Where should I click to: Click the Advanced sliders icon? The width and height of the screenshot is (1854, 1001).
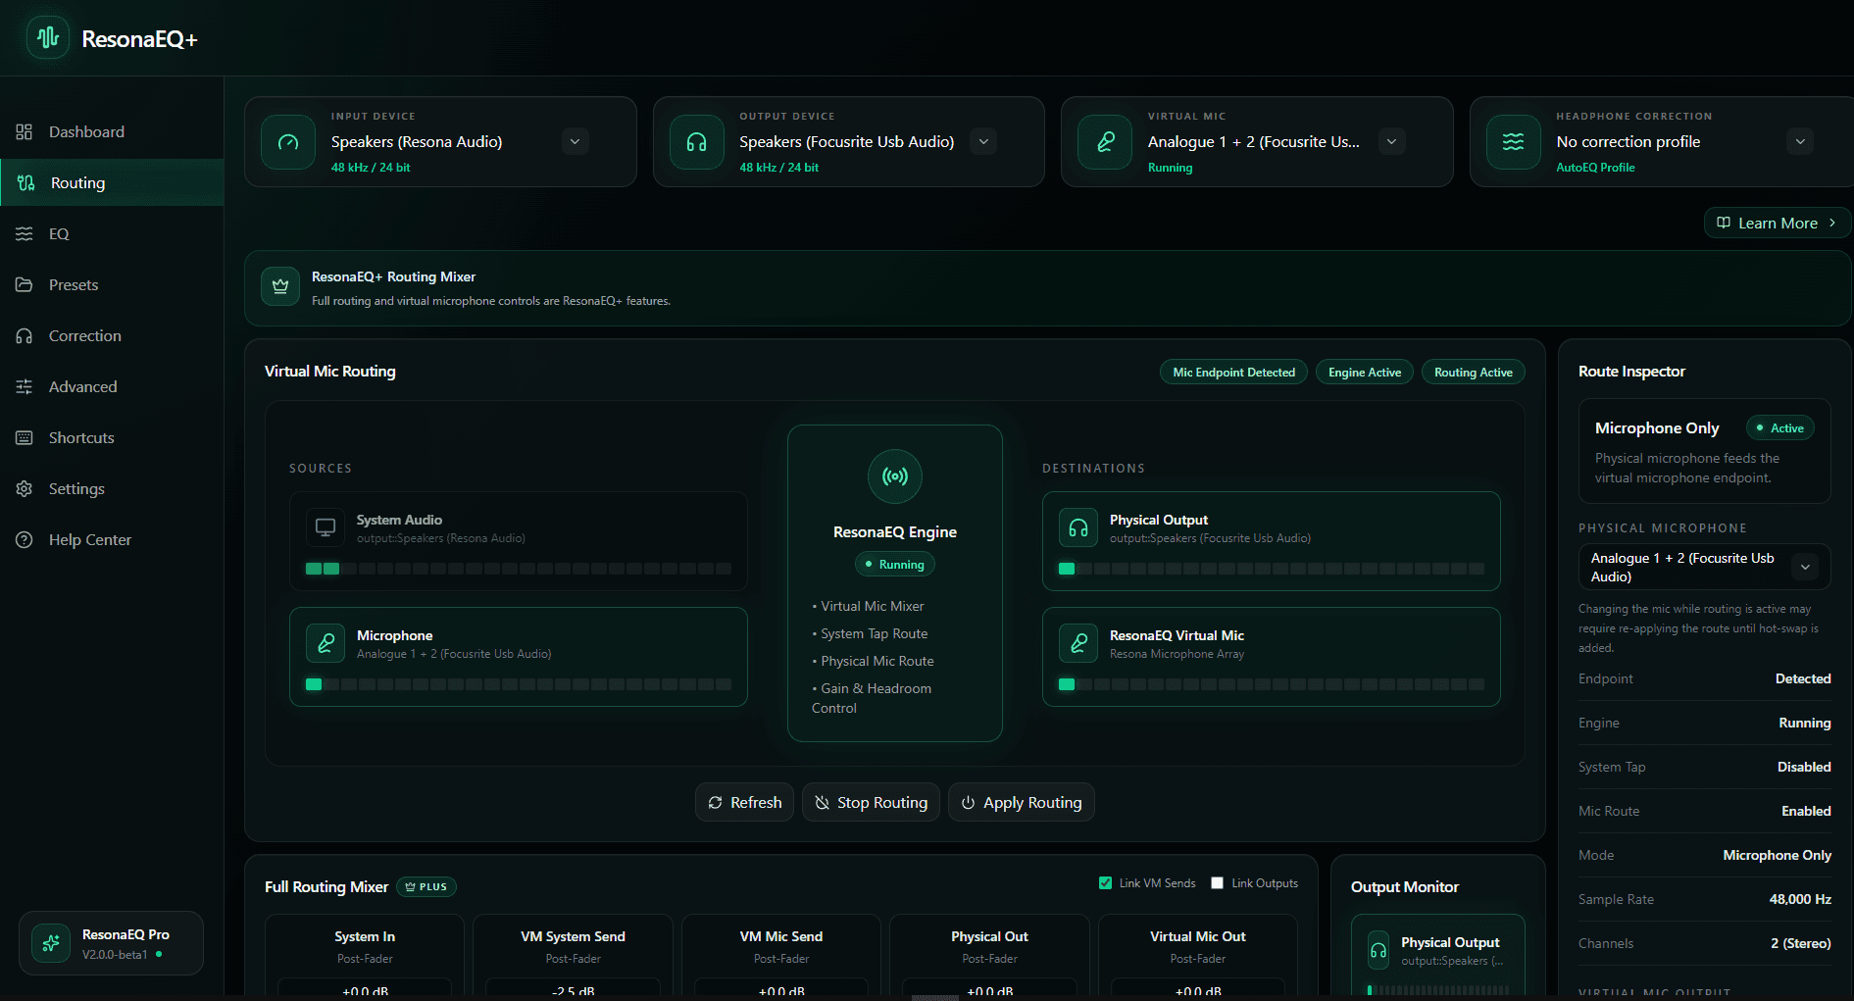[x=25, y=386]
